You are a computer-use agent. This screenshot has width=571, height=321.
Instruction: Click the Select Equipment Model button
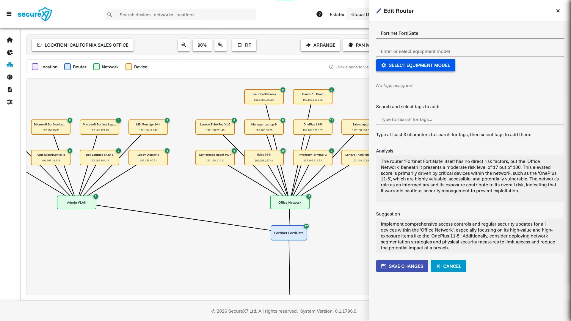coord(416,65)
